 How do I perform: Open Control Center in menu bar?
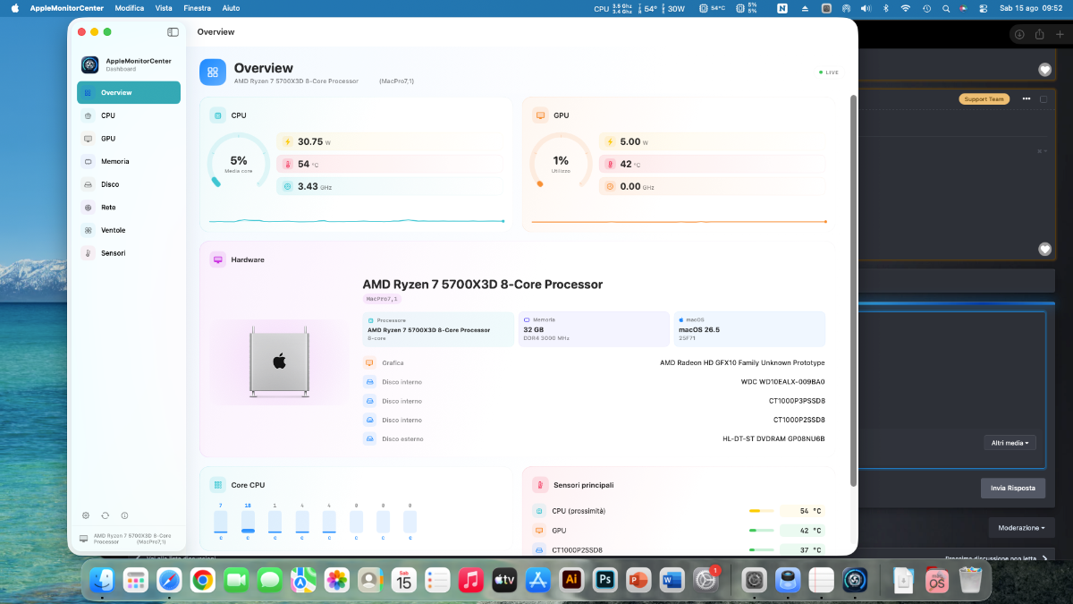(983, 8)
